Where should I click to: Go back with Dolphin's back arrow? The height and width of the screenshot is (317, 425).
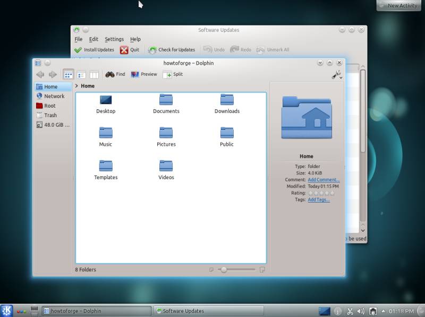coord(40,74)
